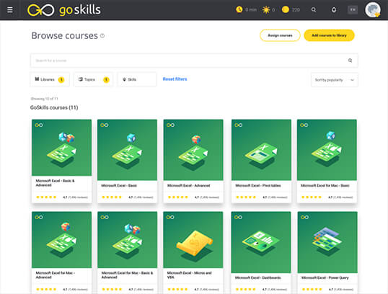
Task: Focus the Search for a course field
Action: 194,61
